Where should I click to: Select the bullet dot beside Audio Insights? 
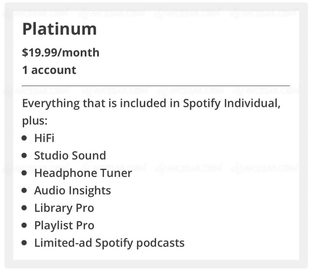tap(24, 190)
